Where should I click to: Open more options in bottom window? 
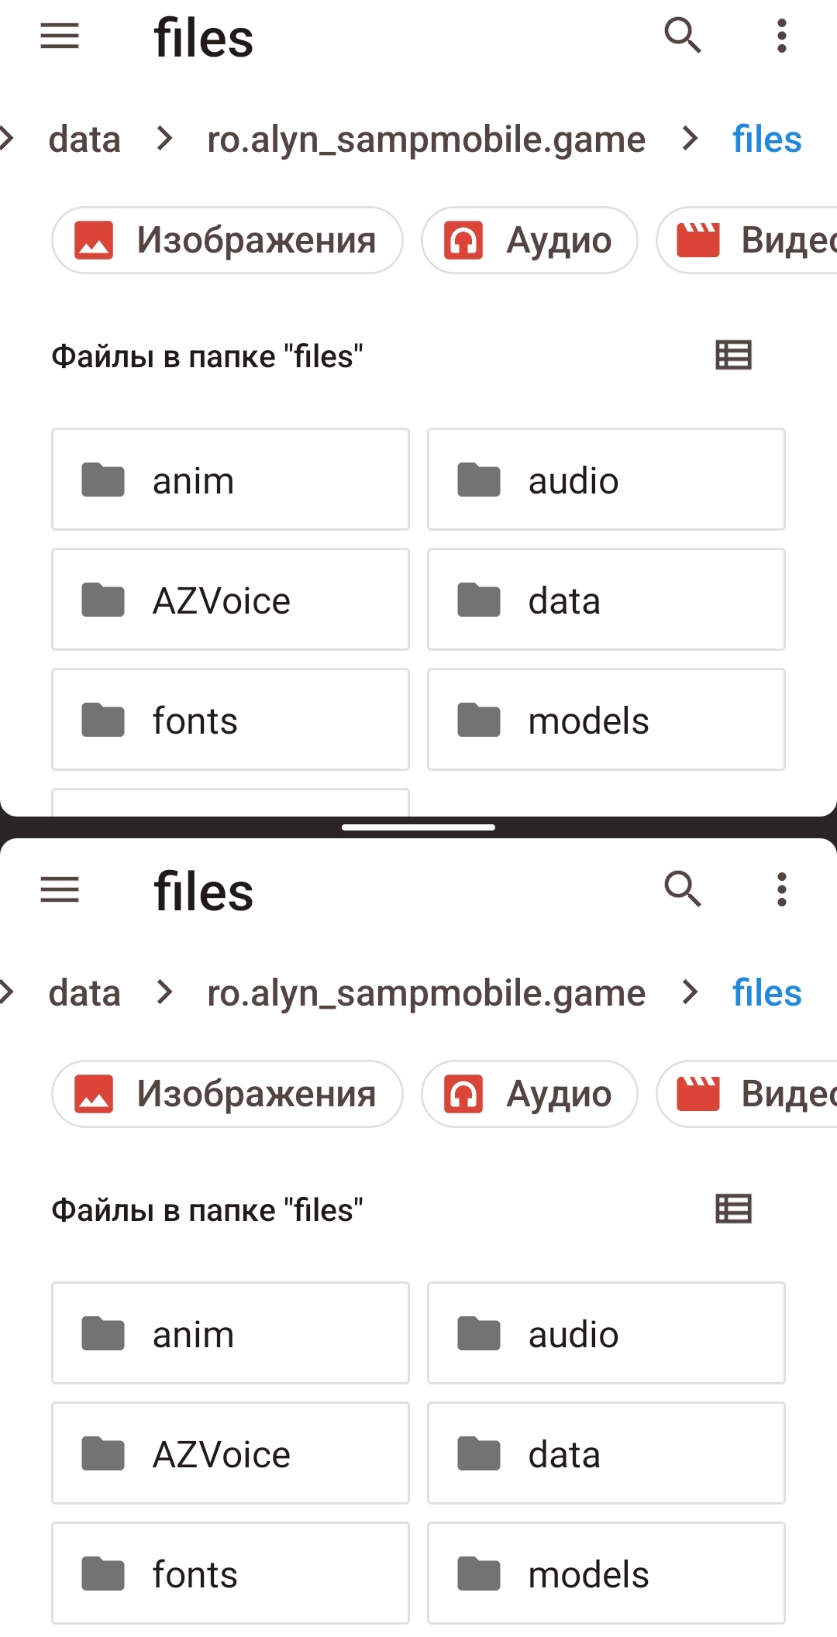pos(781,889)
